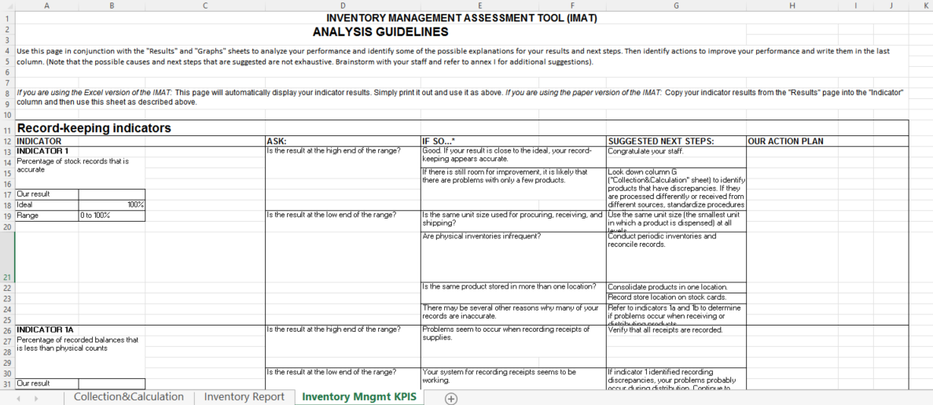Select column C header
Viewport: 933px width, 405px height.
point(205,6)
